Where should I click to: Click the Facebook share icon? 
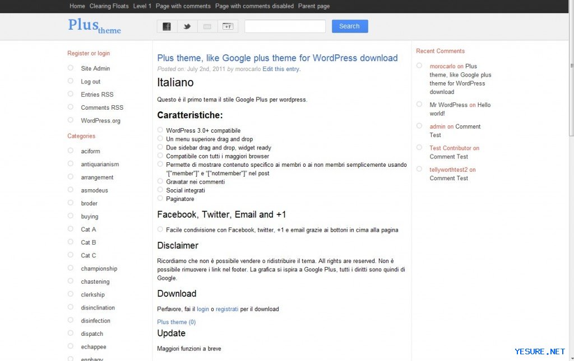coord(166,26)
